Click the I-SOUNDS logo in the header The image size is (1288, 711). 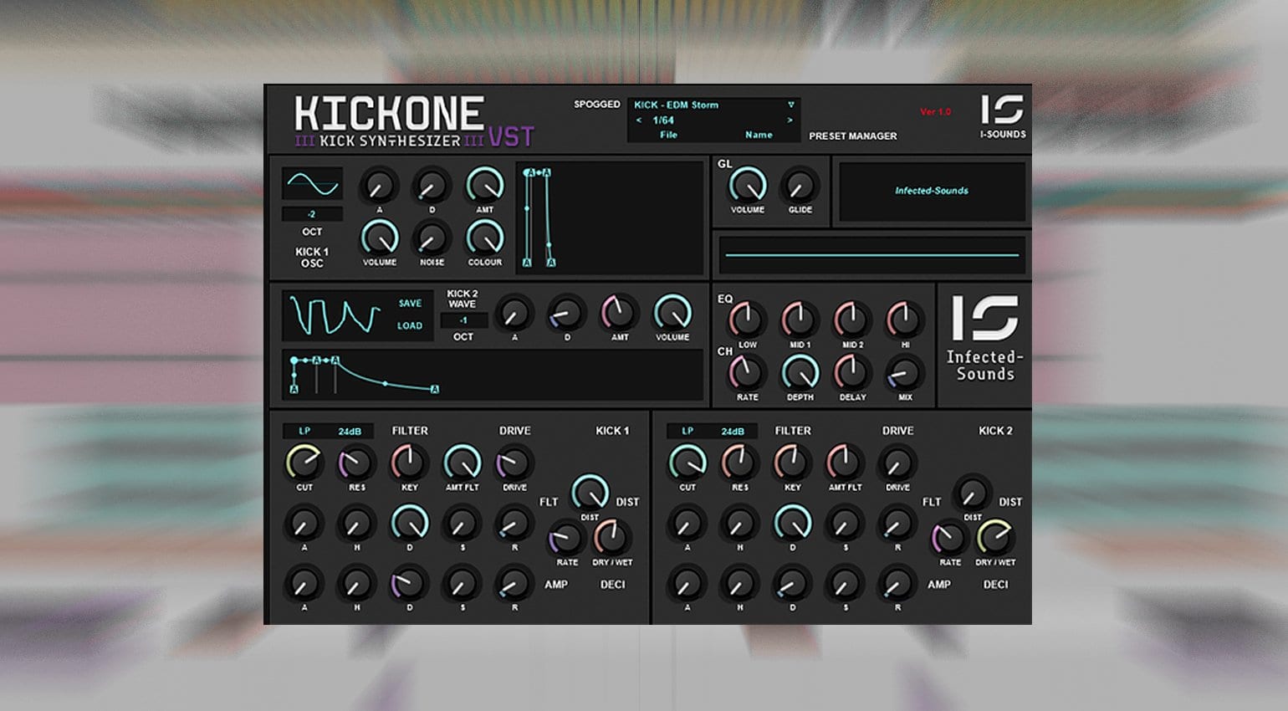tap(1002, 116)
